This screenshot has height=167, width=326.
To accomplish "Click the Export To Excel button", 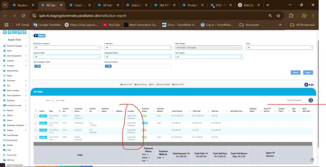I will [x=140, y=85].
